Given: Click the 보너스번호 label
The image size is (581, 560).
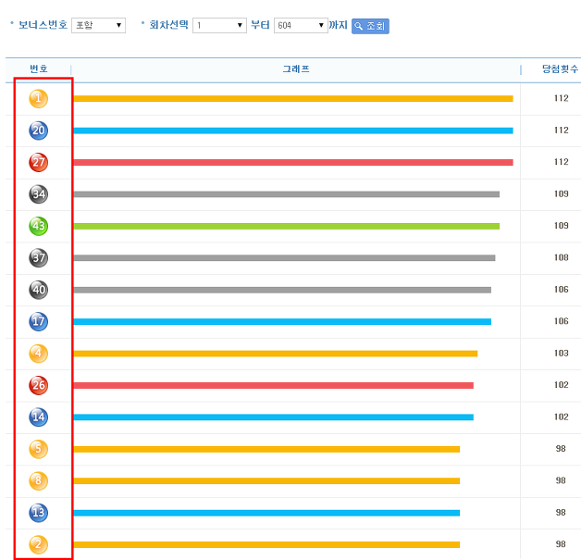Looking at the screenshot, I should pyautogui.click(x=43, y=25).
